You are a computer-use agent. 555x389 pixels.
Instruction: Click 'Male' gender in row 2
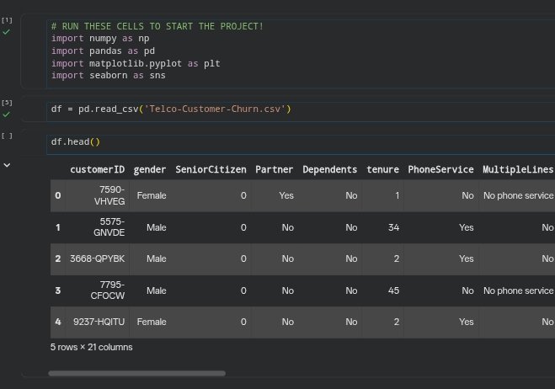pyautogui.click(x=156, y=258)
